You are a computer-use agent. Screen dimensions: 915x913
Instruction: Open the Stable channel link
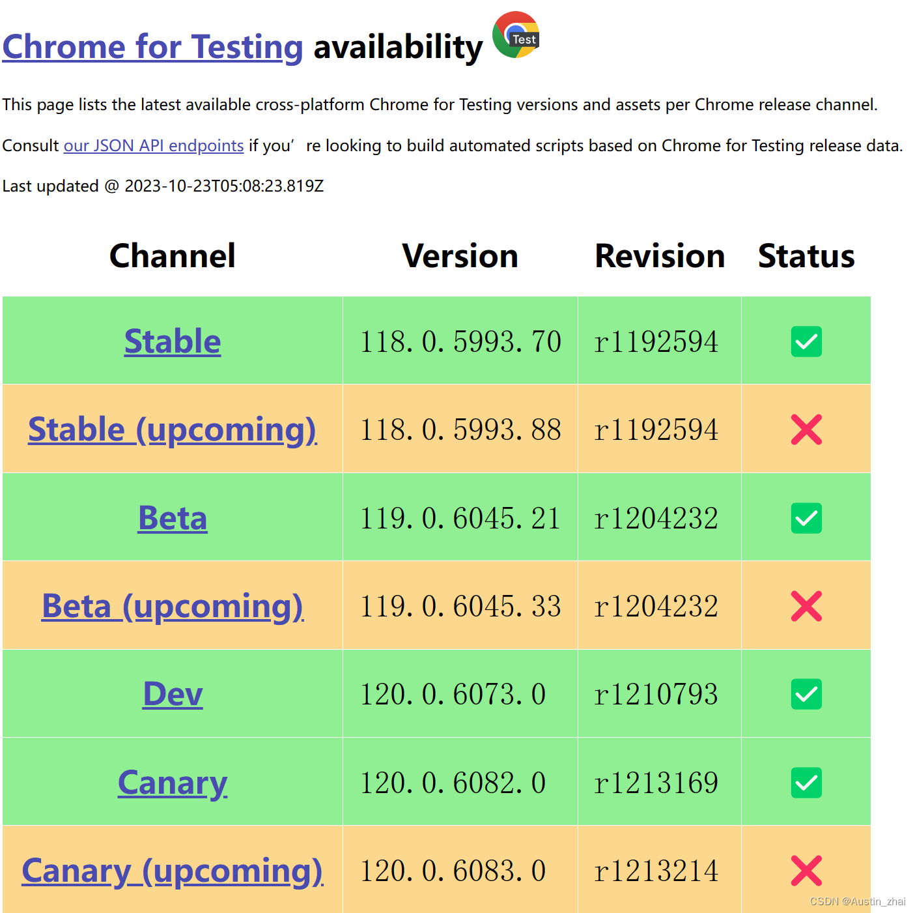173,341
